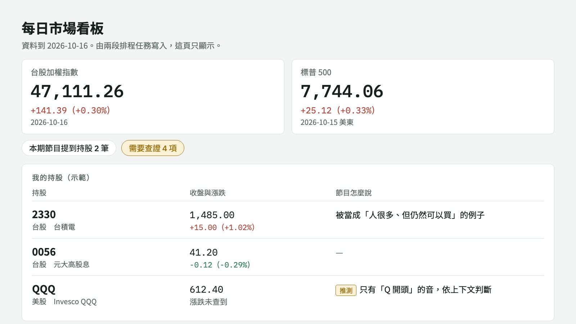The width and height of the screenshot is (576, 324).
Task: Click the change -0.12 (-0.29%)
Action: tap(220, 265)
